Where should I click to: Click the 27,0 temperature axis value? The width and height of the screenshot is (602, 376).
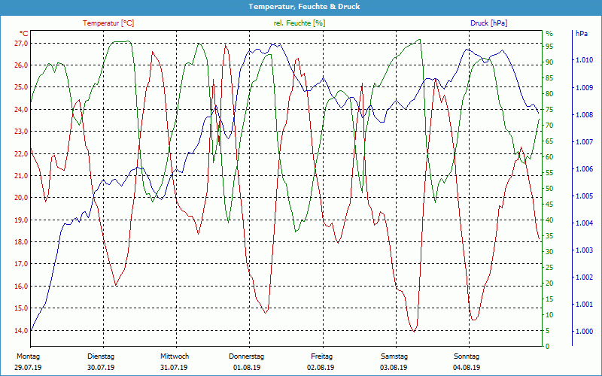(x=22, y=44)
